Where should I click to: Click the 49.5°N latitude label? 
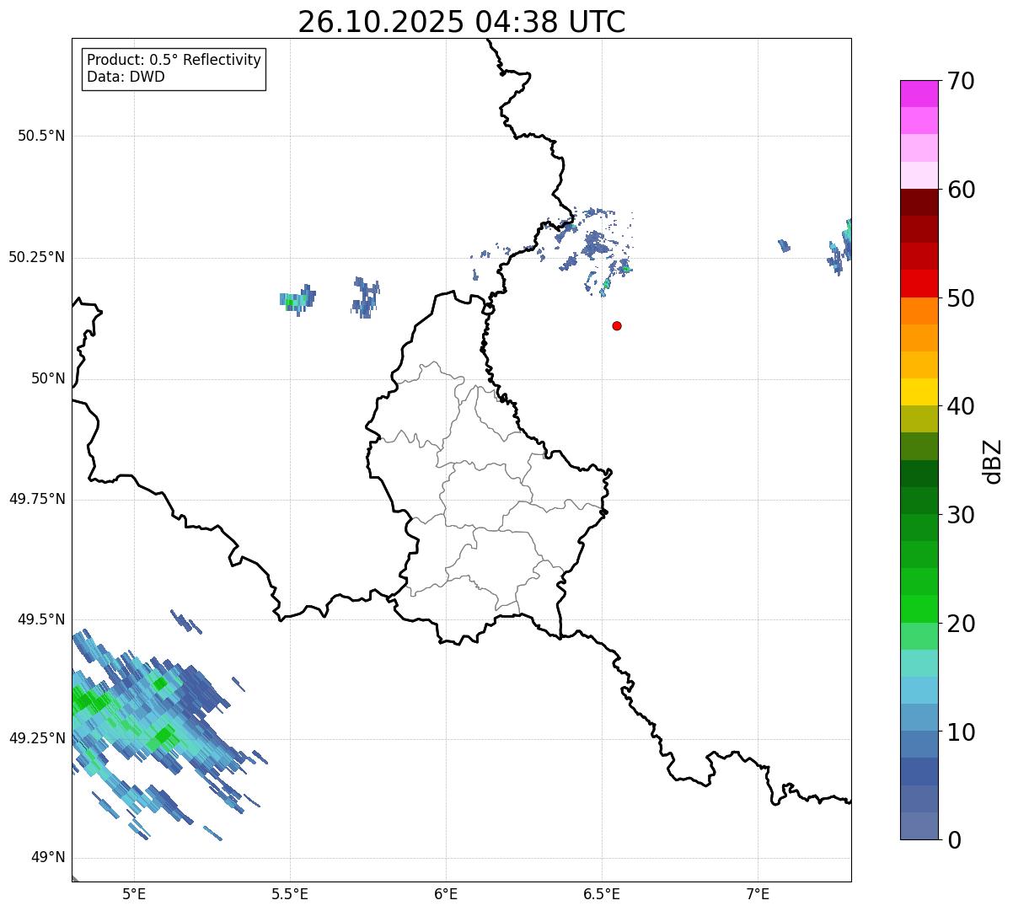point(41,619)
